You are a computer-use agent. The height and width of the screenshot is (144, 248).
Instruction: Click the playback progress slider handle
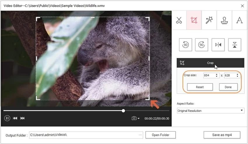(x=123, y=111)
